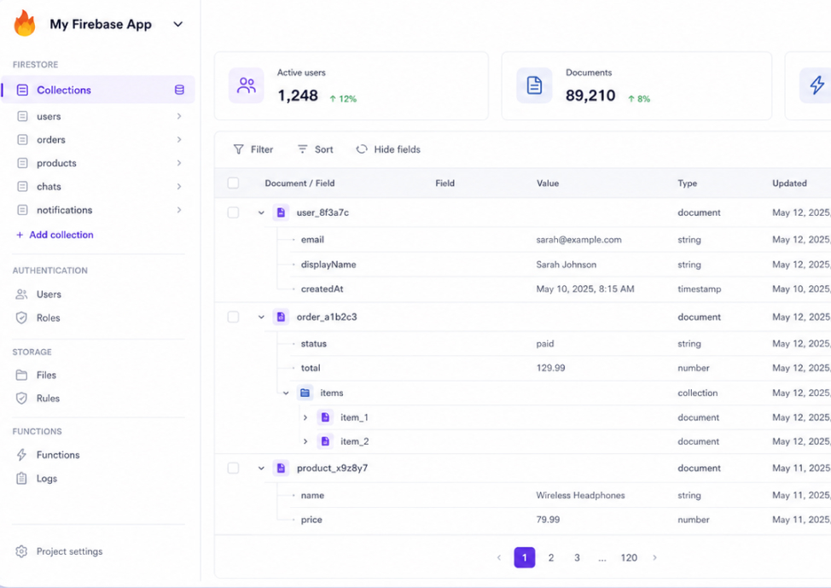Viewport: 831px width, 588px height.
Task: Click the 129.99 total value
Action: [x=550, y=368]
